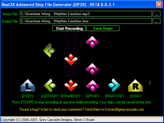Screen dimensions: 164x123
Task: Click the 'Music File:' label
Action: (x=11, y=14)
